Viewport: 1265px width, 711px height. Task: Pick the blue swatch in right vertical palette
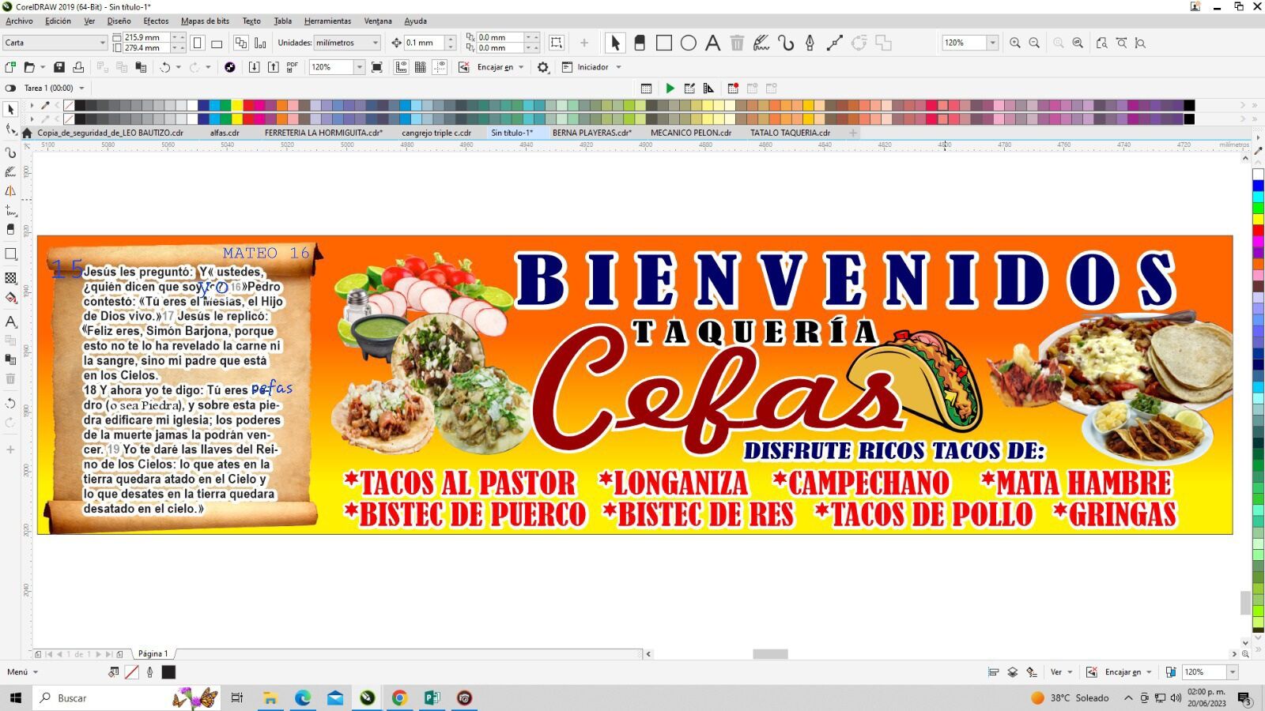tap(1258, 186)
